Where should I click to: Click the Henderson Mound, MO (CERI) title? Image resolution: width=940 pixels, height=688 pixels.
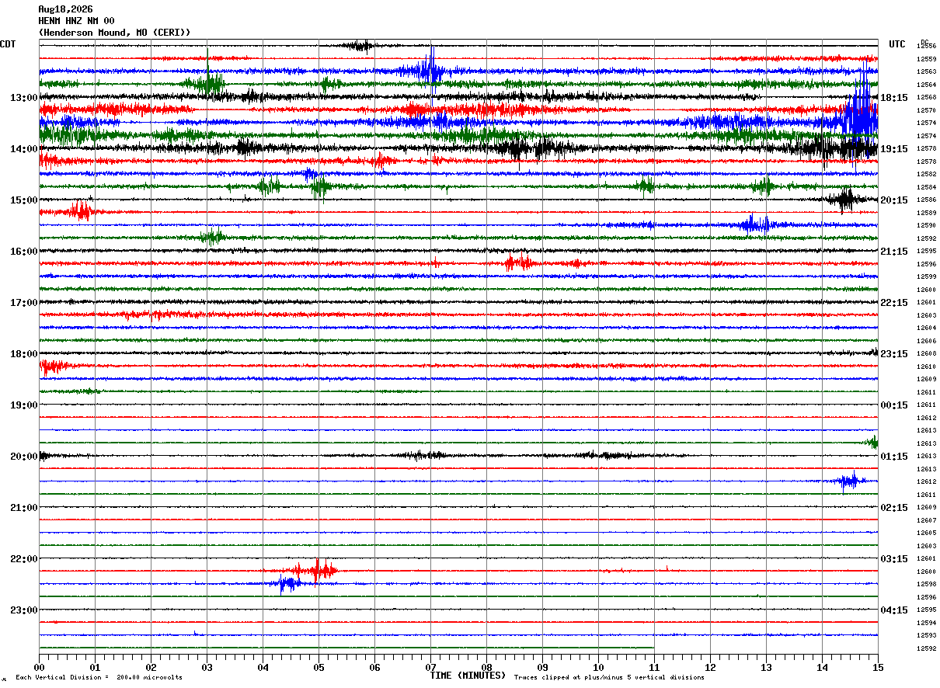[114, 33]
